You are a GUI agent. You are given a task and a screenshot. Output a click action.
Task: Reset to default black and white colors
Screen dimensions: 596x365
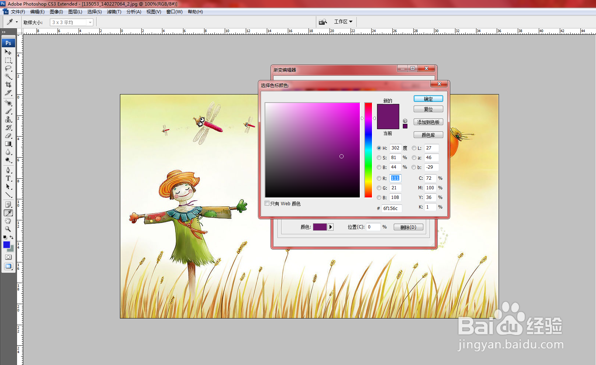point(5,237)
